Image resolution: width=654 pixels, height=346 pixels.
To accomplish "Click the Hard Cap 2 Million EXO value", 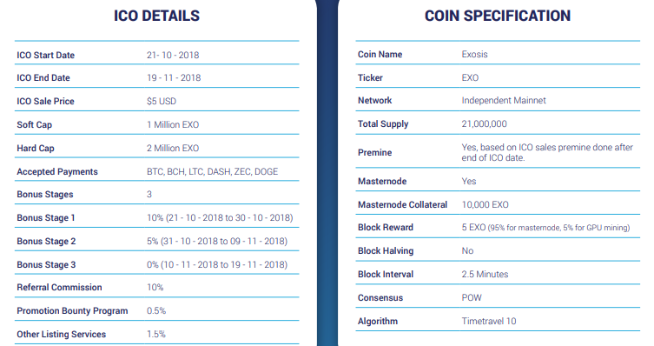I will (173, 148).
